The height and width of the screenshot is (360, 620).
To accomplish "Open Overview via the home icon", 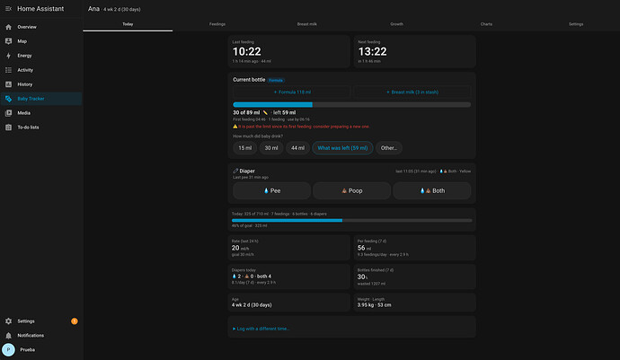I will [8, 27].
